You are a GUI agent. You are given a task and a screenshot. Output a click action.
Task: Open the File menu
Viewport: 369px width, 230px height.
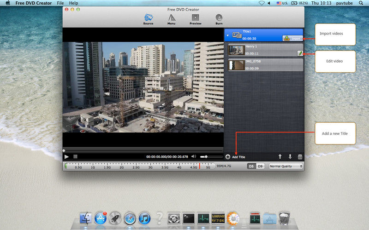click(x=60, y=3)
